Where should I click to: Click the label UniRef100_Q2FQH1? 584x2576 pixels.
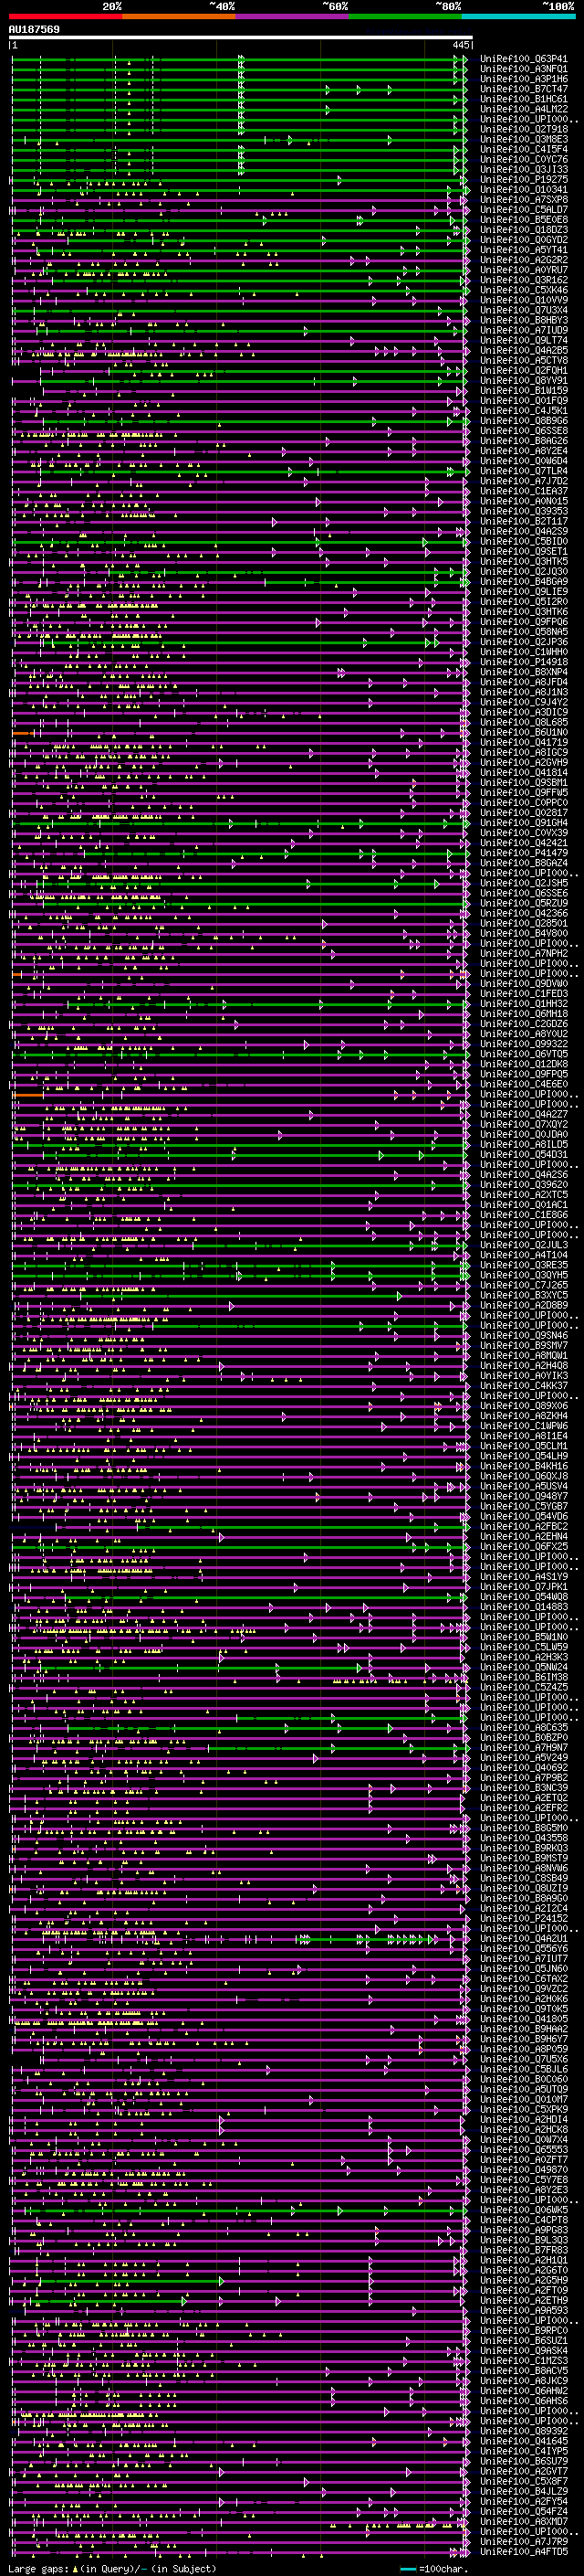(524, 371)
